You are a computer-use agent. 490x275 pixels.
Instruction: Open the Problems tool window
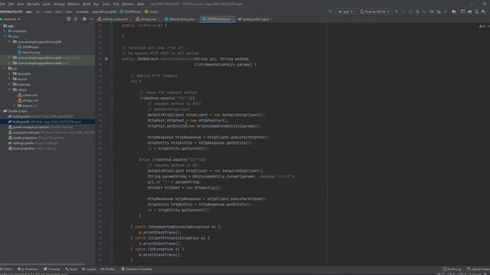pyautogui.click(x=28, y=269)
